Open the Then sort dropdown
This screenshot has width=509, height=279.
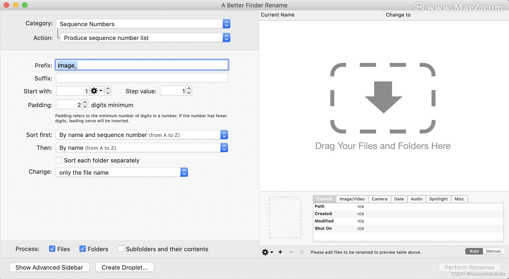142,148
